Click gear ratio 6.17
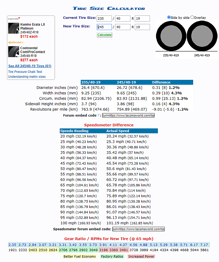 194,245
